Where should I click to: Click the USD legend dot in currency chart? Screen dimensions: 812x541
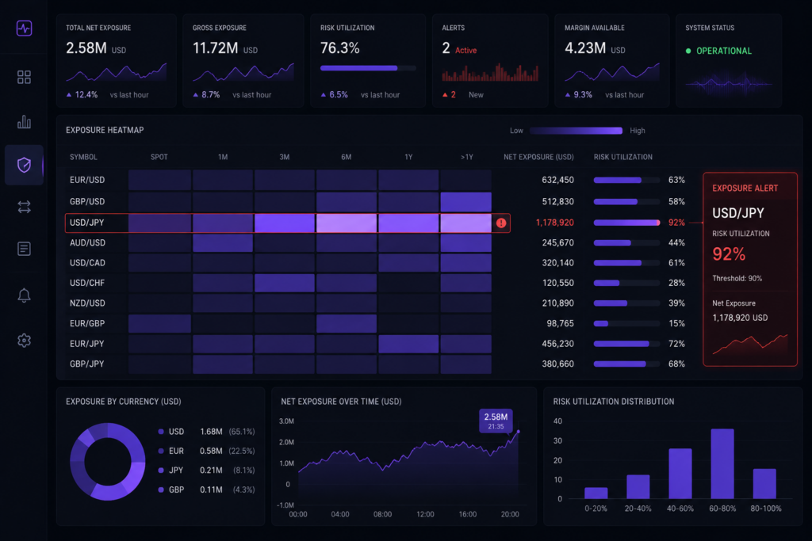[x=161, y=432]
